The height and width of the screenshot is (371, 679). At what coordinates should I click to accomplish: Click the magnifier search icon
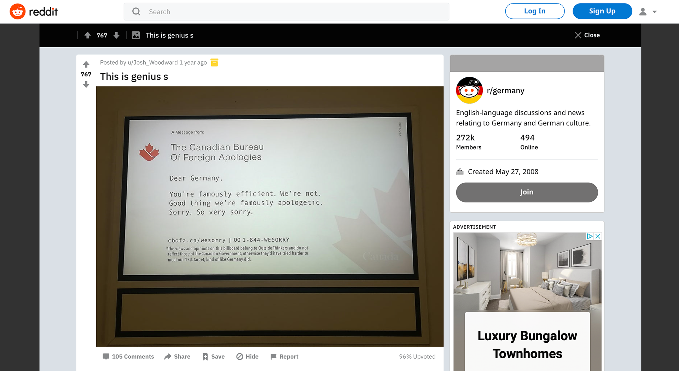point(136,12)
